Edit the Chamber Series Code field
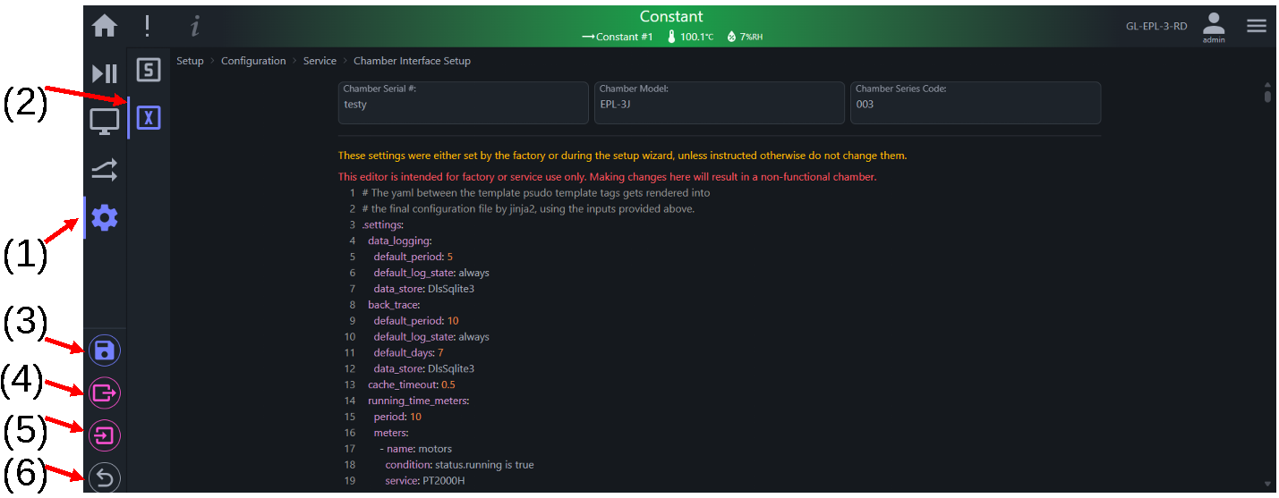The height and width of the screenshot is (498, 1279). click(976, 103)
